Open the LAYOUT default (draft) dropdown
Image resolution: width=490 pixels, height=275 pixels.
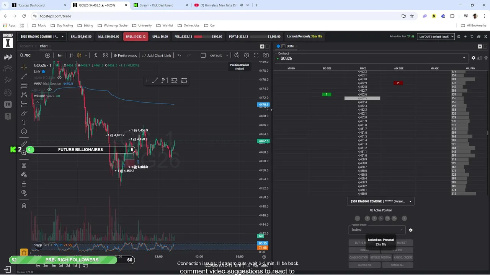[436, 37]
